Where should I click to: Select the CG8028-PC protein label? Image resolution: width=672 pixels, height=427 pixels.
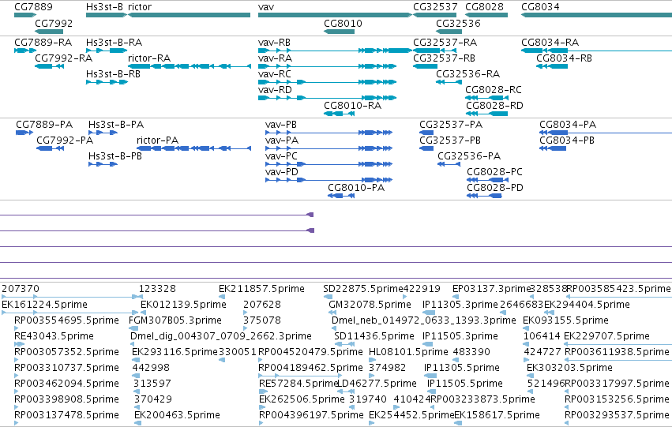(494, 172)
